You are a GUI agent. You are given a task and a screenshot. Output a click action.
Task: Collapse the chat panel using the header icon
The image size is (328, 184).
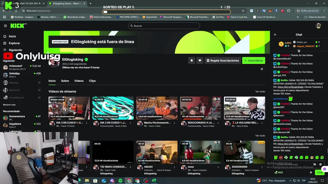tap(275, 35)
